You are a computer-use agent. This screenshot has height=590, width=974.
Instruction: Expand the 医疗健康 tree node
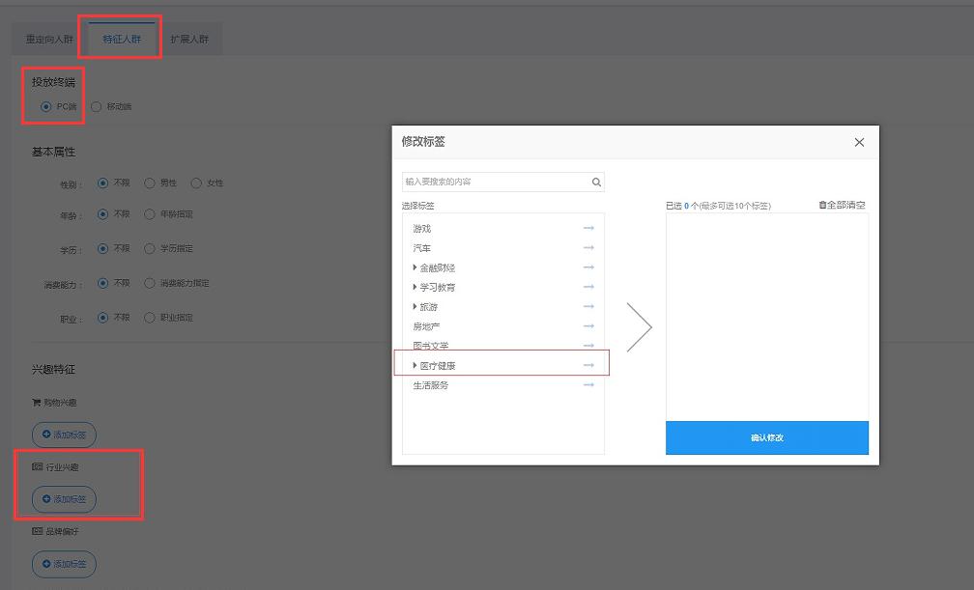(x=415, y=366)
